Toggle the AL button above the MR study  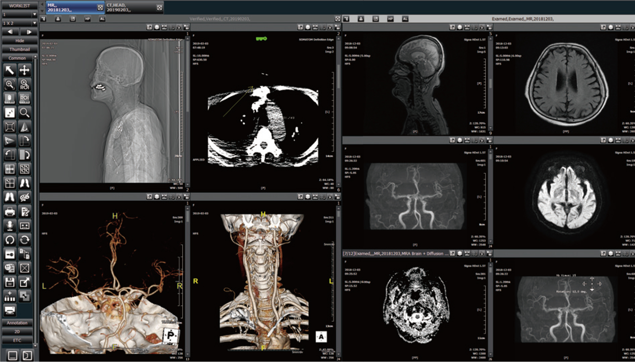coord(405,19)
